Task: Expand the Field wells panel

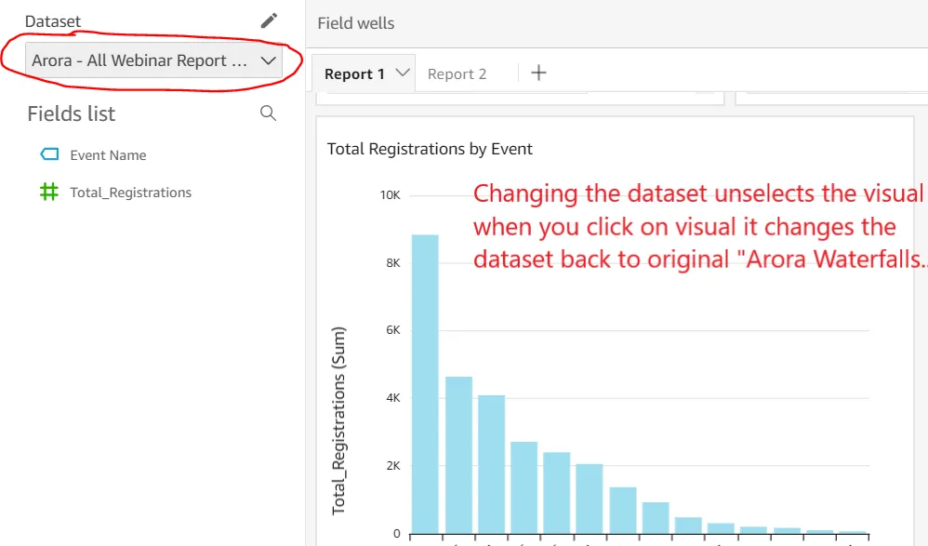Action: (x=355, y=23)
